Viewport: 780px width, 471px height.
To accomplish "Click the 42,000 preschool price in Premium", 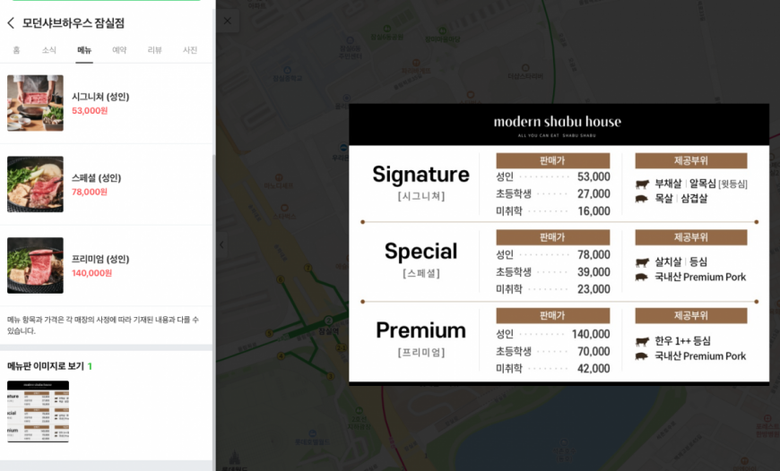I will 594,368.
